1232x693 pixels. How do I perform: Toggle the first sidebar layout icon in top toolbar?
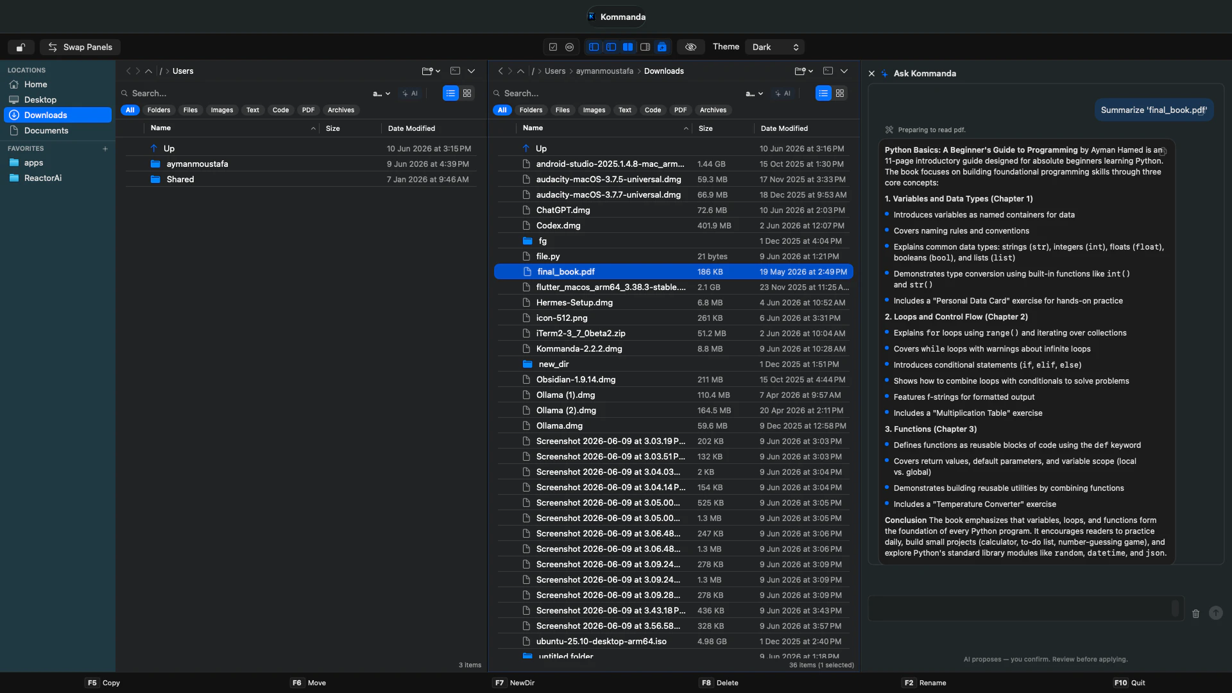coord(594,47)
